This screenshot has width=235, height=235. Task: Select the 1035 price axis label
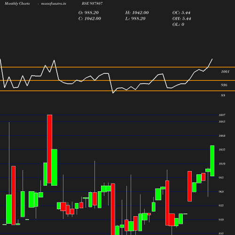tap(222, 150)
